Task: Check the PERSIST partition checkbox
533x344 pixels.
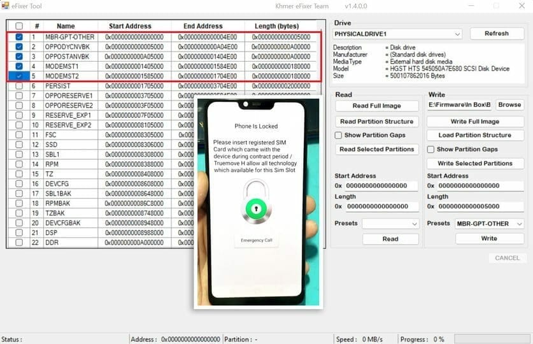Action: coord(19,86)
